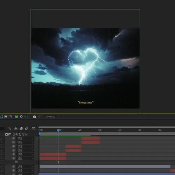Click the work area start handle

(39, 134)
